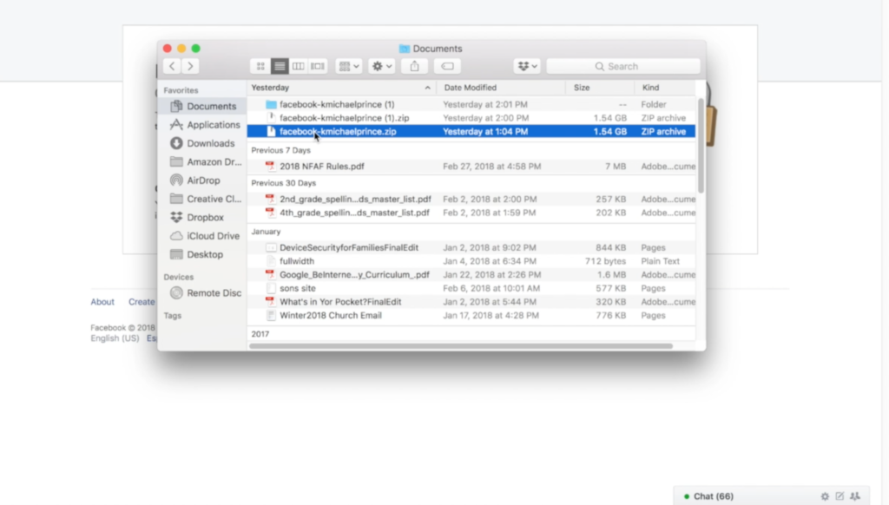Click the Edit Tags toolbar button
Screen dimensions: 889x505
pos(447,66)
